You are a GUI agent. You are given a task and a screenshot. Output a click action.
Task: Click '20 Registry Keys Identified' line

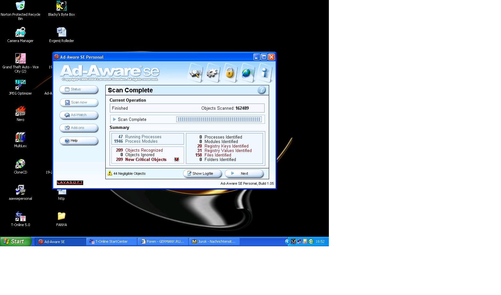(x=223, y=146)
